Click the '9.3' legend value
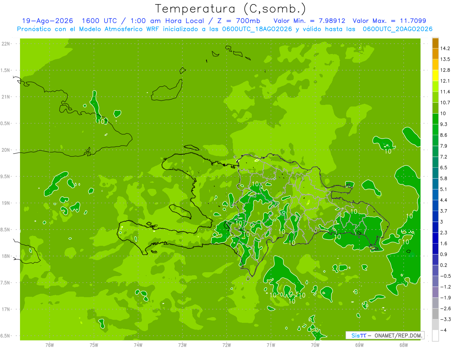Screen dimensions: 453x350 point(444,124)
